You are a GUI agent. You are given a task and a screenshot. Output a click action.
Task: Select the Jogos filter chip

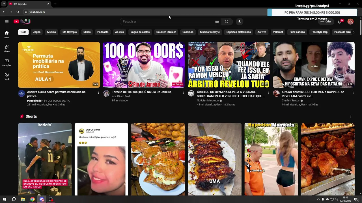37,32
